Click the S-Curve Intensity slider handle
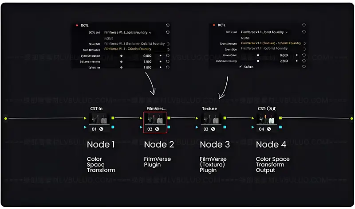 click(x=121, y=62)
